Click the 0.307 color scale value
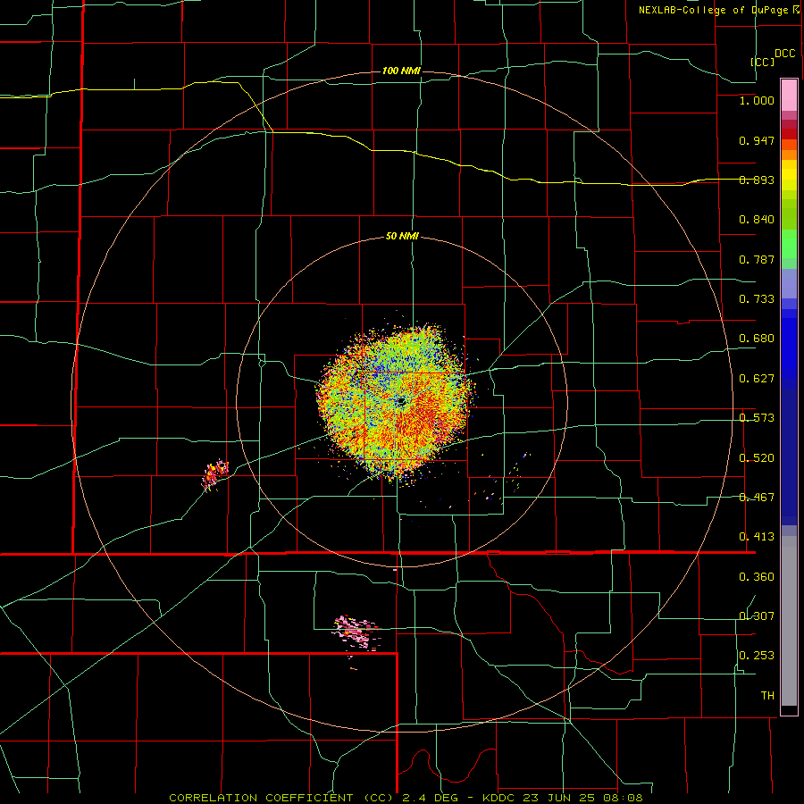This screenshot has height=804, width=804. pyautogui.click(x=757, y=616)
